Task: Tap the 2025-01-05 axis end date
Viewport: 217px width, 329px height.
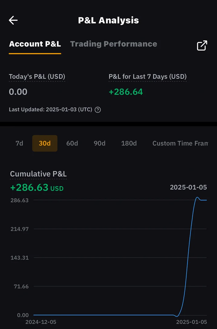Action: [191, 322]
